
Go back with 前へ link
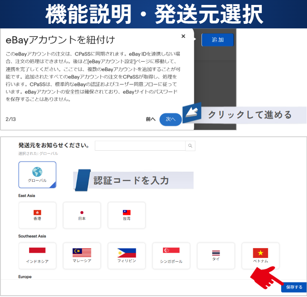(151, 119)
